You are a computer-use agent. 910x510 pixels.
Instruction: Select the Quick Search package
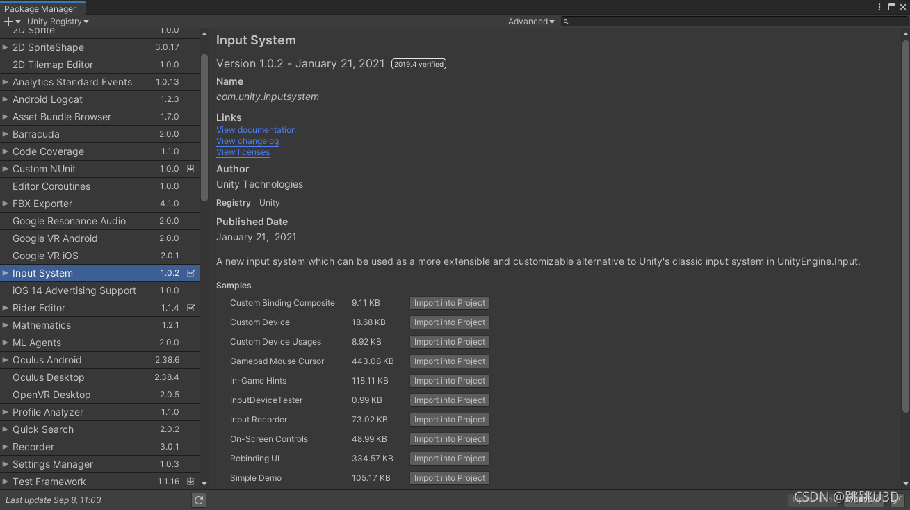[x=99, y=429]
